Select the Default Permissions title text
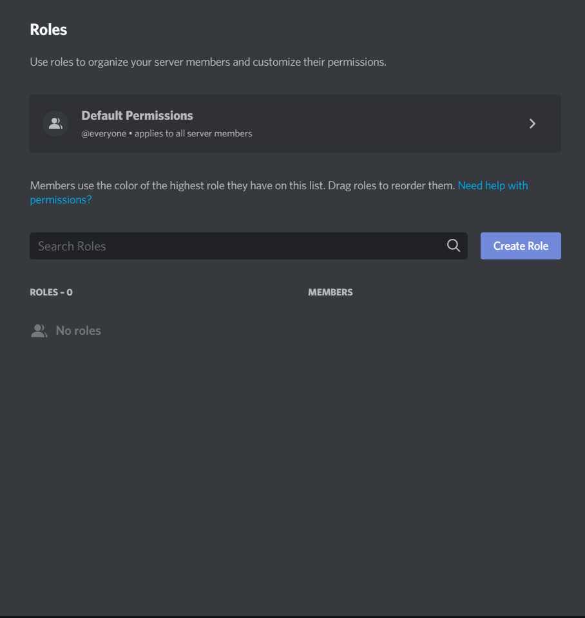 click(137, 115)
